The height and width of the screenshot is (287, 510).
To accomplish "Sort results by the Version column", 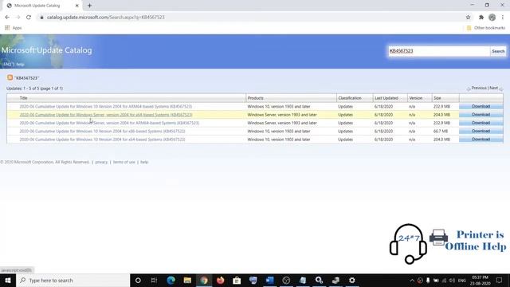I will click(416, 98).
